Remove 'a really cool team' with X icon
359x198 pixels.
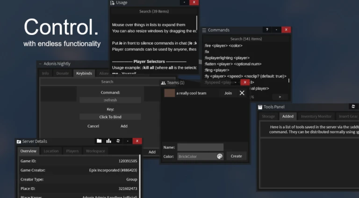pos(242,93)
